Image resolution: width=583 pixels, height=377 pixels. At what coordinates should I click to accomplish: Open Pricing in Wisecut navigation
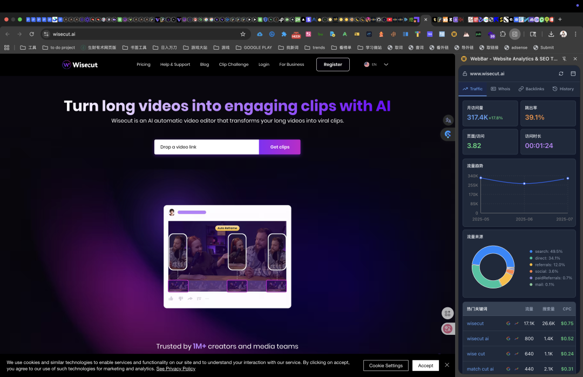[x=144, y=64]
